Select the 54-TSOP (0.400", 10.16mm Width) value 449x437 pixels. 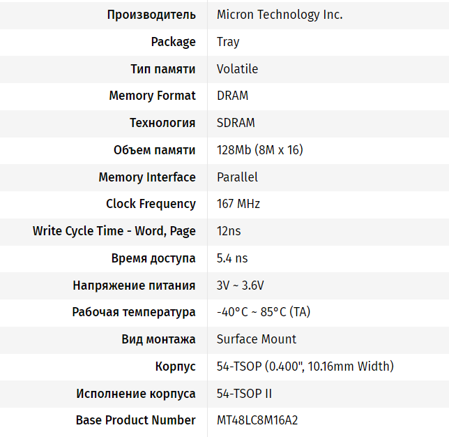[305, 366]
